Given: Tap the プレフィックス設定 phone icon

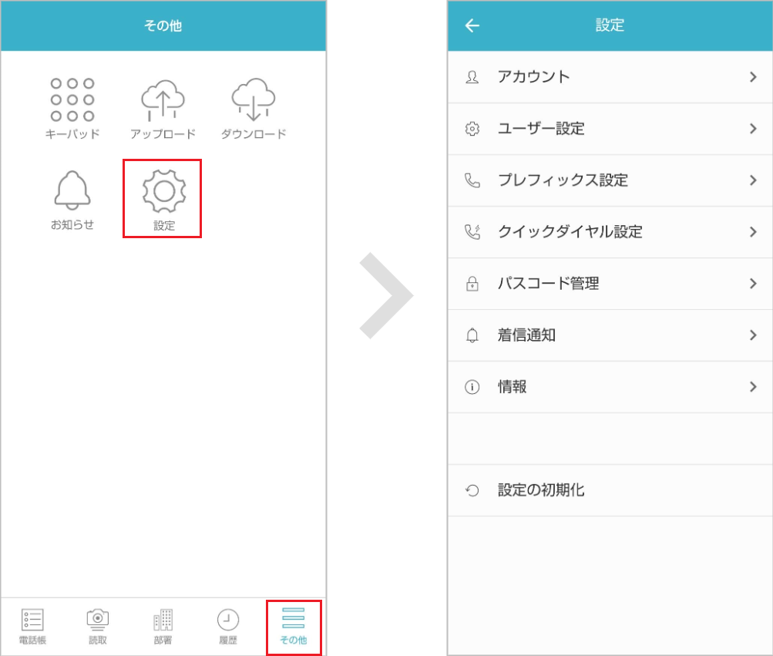Looking at the screenshot, I should [472, 180].
